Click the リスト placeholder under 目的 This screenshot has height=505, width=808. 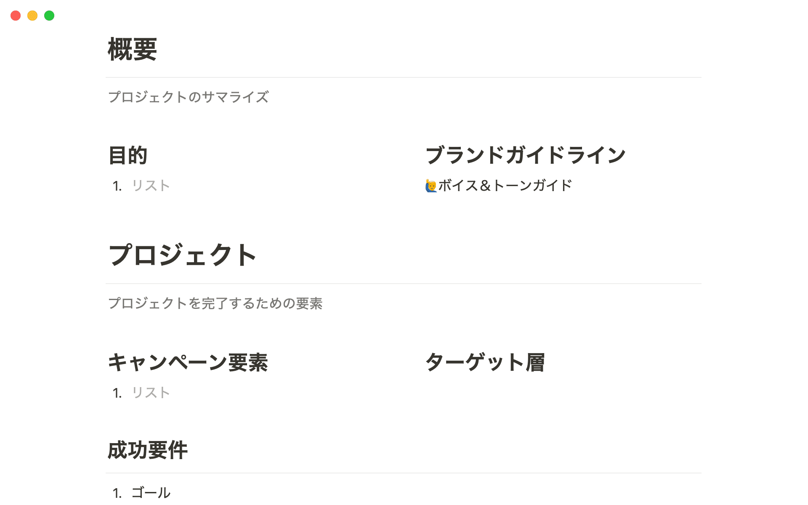tap(150, 185)
